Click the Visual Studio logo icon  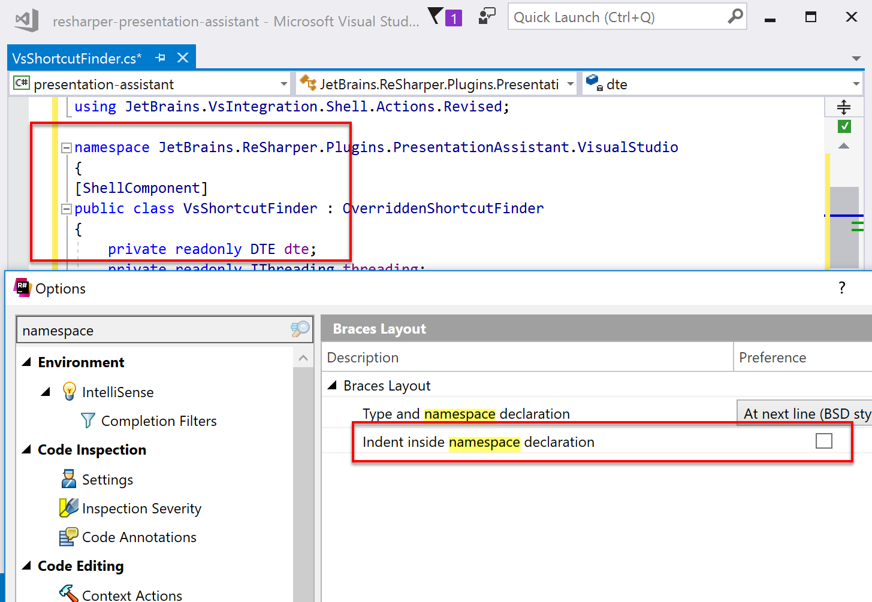point(27,20)
